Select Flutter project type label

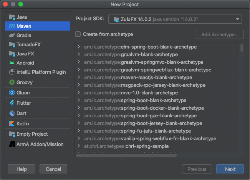[x=24, y=103]
